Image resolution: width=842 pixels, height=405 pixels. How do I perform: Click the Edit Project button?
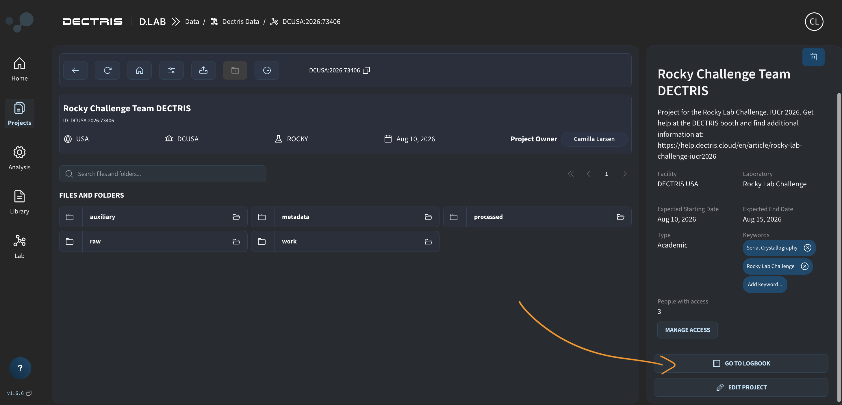point(741,387)
